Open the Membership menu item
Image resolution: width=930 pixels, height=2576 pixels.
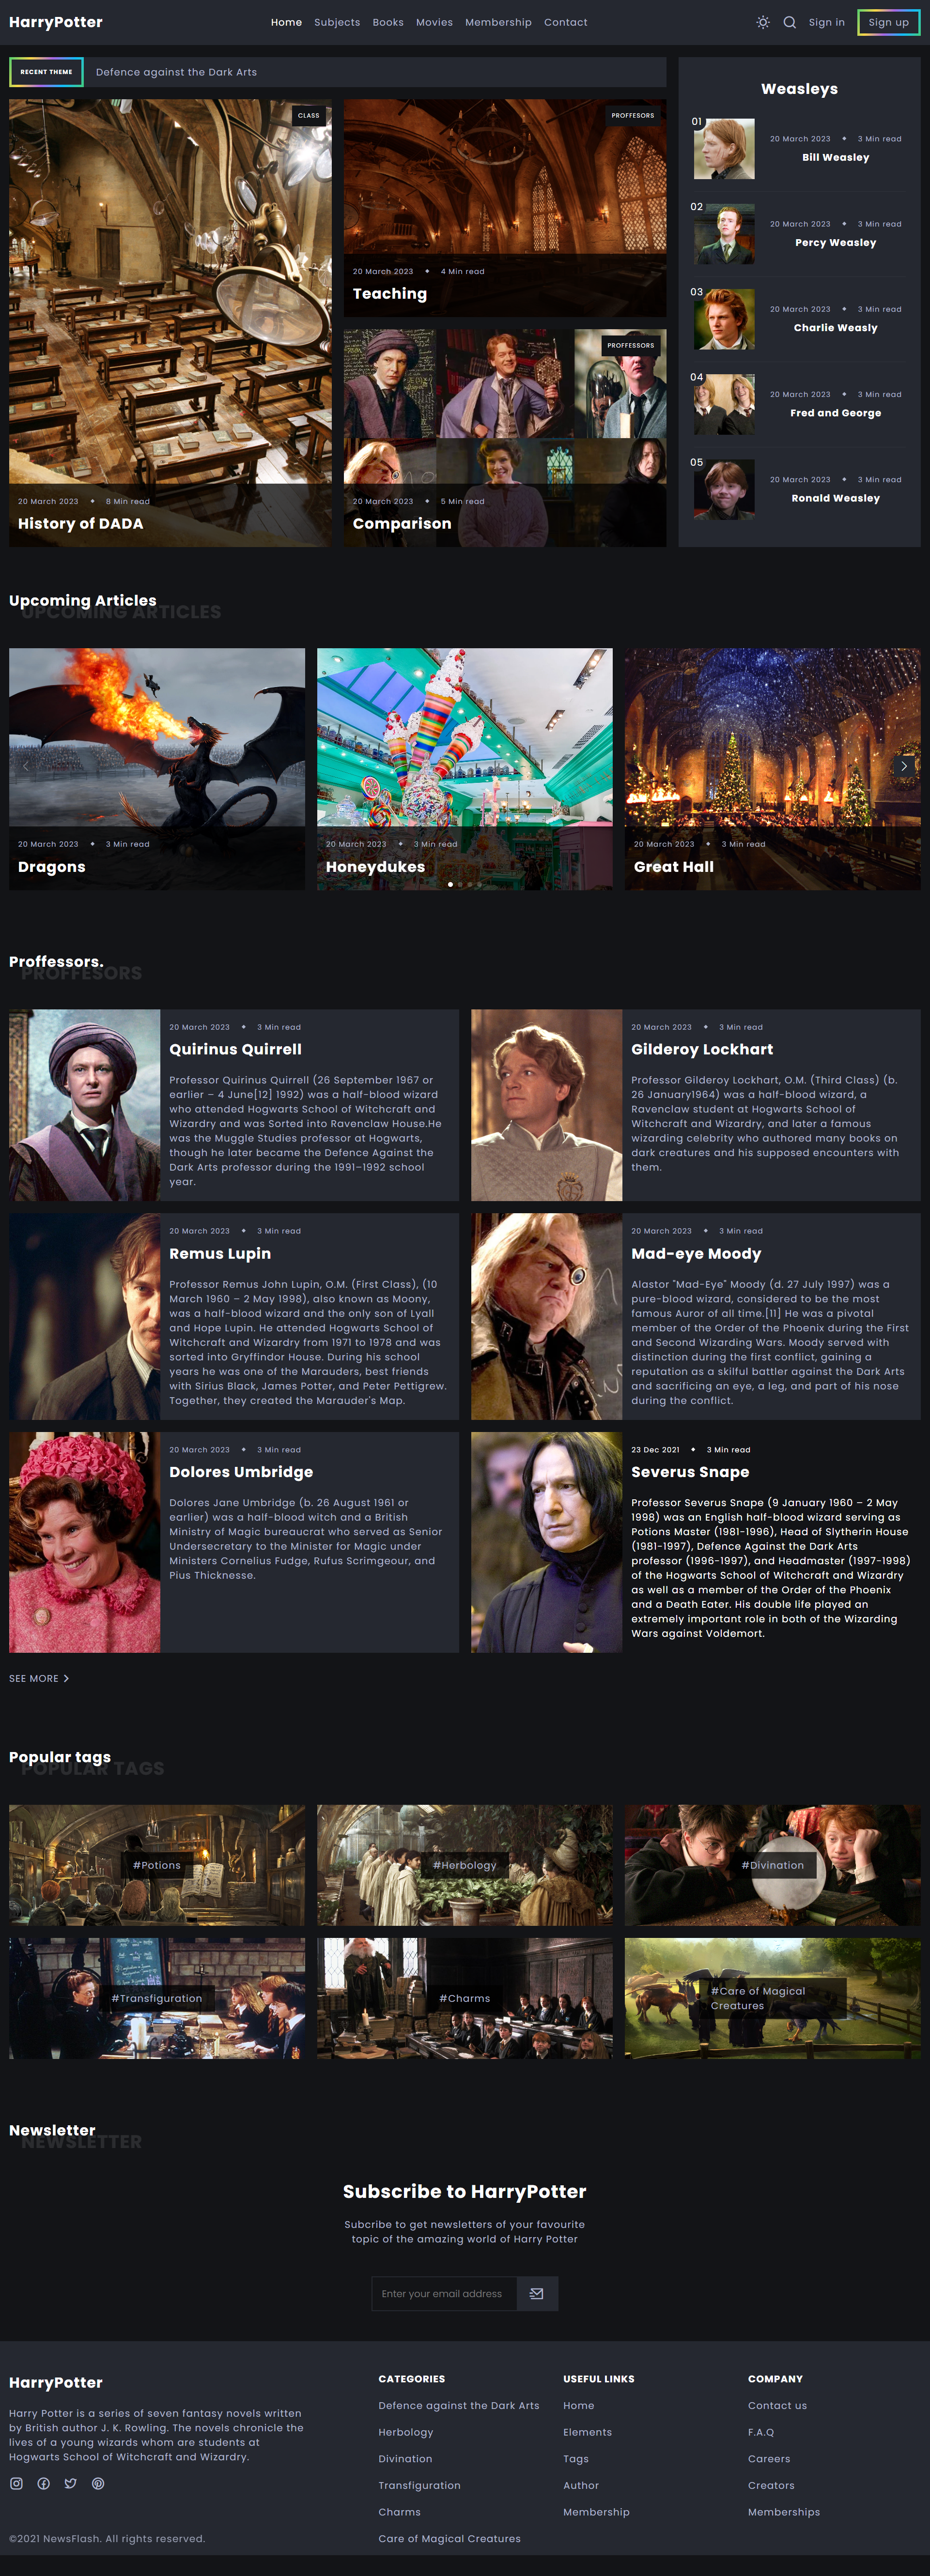point(498,22)
